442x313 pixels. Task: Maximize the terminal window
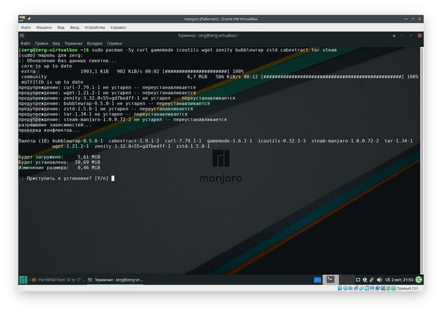pos(411,36)
